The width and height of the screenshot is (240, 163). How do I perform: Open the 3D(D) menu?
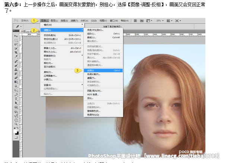tap(94, 21)
